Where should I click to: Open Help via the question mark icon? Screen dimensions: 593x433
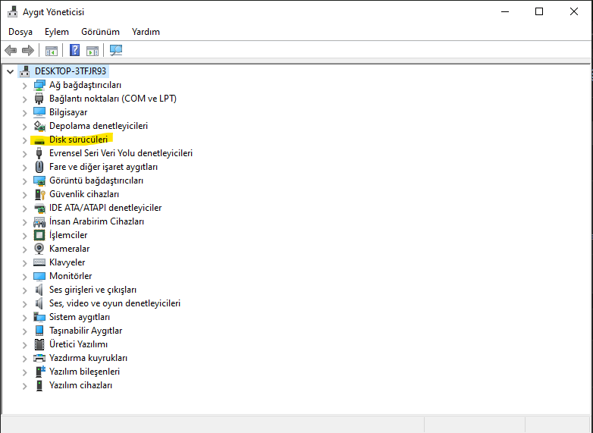pos(75,50)
